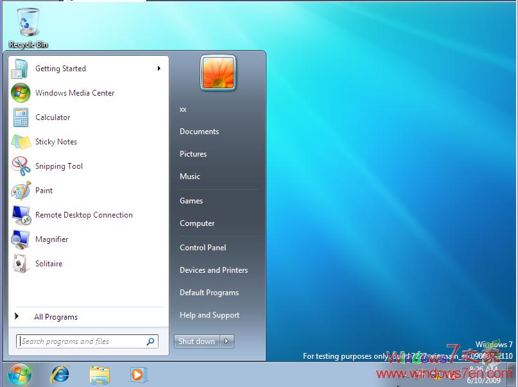Click the Shut down button

coord(196,341)
